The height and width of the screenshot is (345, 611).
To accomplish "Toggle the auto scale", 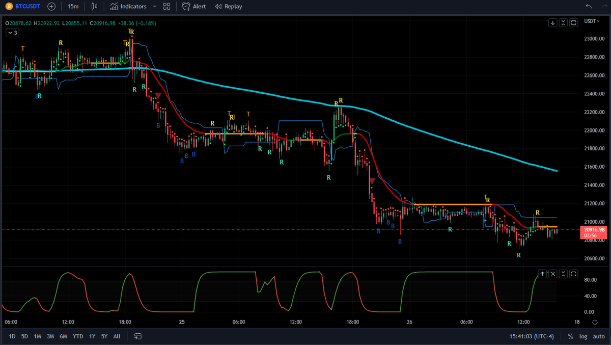I will point(598,336).
